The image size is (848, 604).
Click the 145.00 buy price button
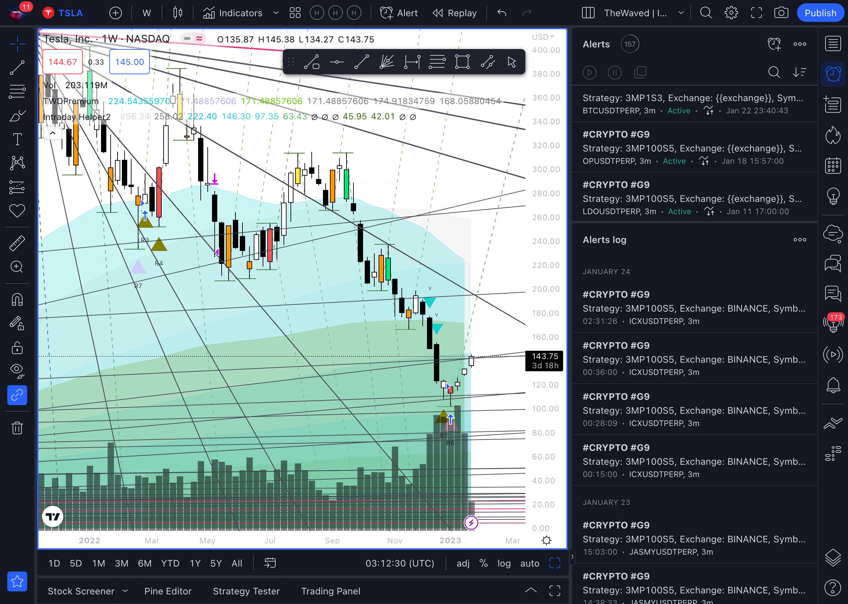(x=129, y=62)
